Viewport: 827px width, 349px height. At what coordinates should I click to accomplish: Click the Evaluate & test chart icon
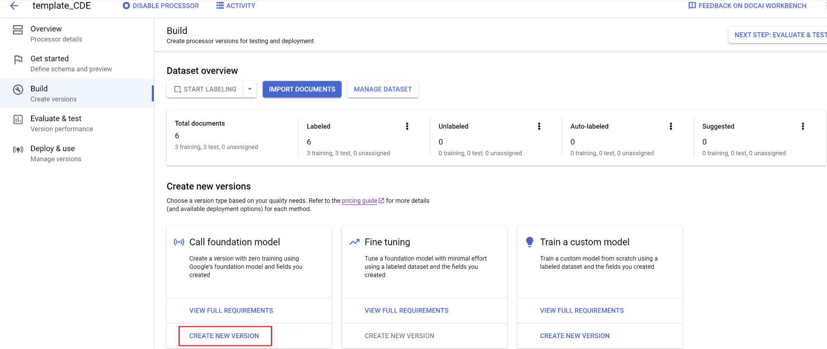tap(18, 120)
